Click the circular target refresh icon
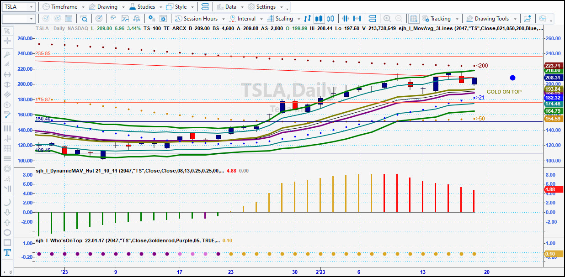565x277 pixels. 99,19
